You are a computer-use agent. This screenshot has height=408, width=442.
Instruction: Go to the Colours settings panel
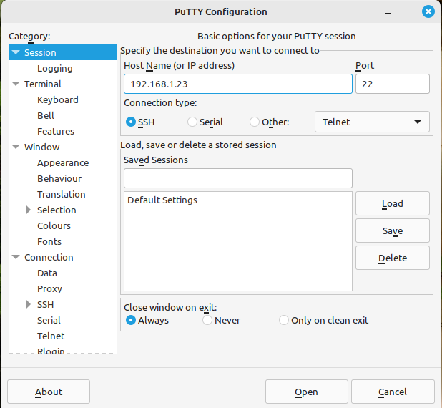click(54, 225)
